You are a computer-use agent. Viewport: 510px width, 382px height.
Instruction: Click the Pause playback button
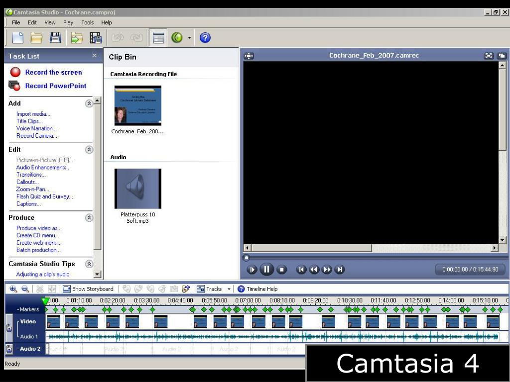coord(266,269)
